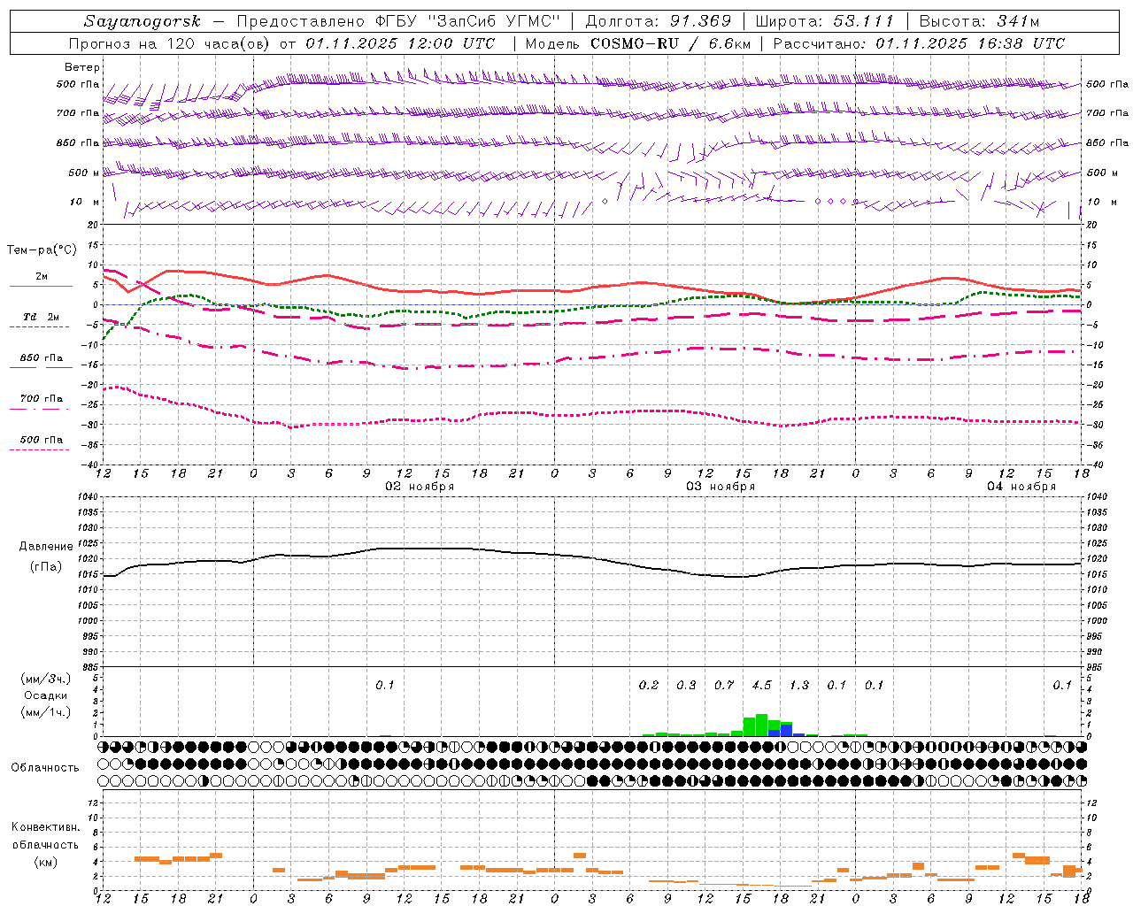This screenshot has height=906, width=1133.
Task: Click the Давление pressure panel label
Action: coord(46,547)
